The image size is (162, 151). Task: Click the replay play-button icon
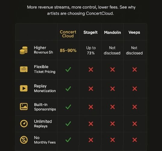pos(24,88)
